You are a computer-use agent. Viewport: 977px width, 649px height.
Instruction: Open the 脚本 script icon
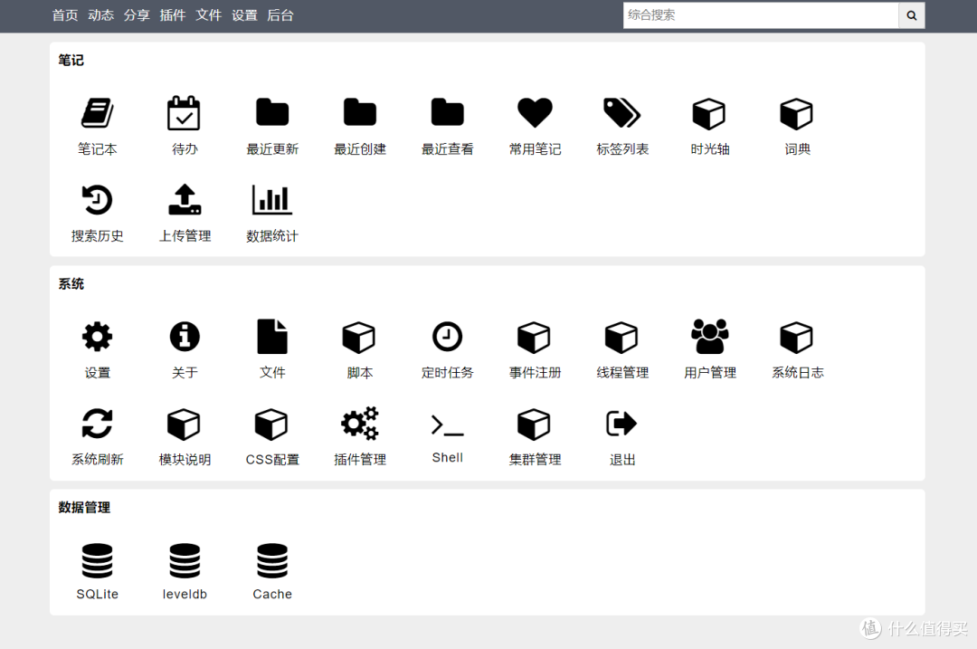359,338
